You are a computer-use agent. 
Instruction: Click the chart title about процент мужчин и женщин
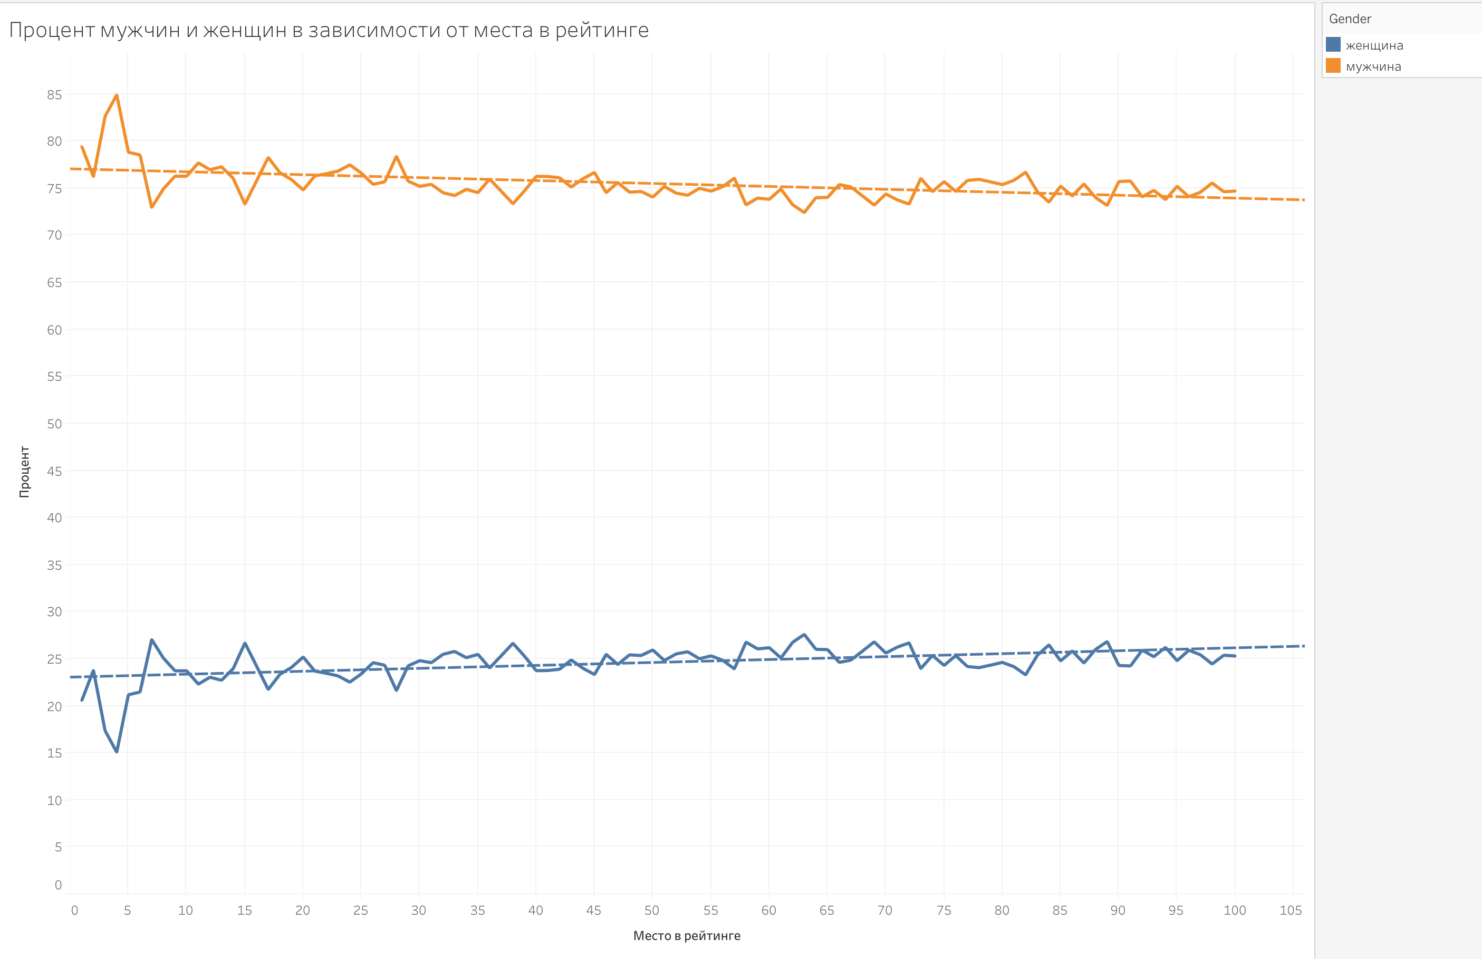(x=329, y=30)
